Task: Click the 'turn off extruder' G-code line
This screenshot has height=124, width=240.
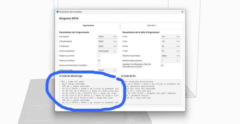Action: coord(139,89)
